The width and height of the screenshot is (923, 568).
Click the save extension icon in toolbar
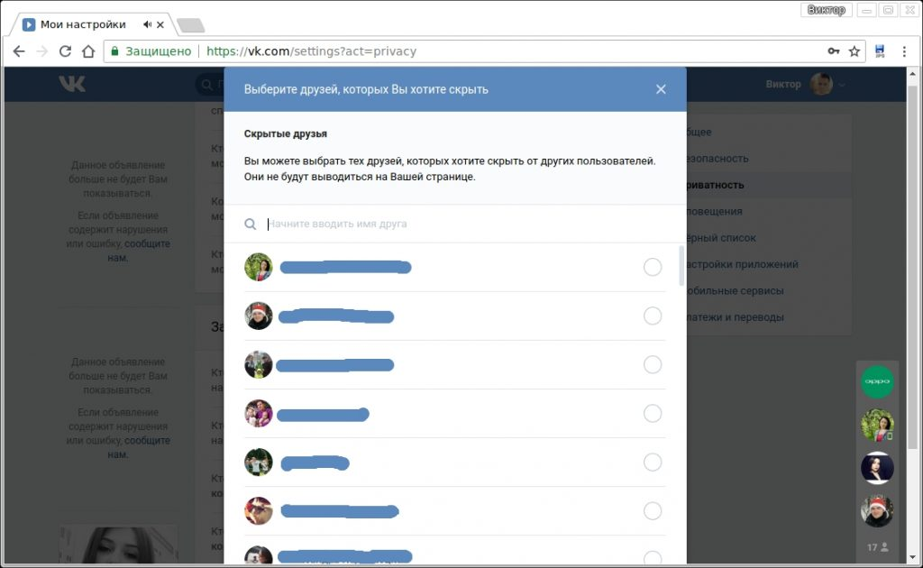point(880,51)
